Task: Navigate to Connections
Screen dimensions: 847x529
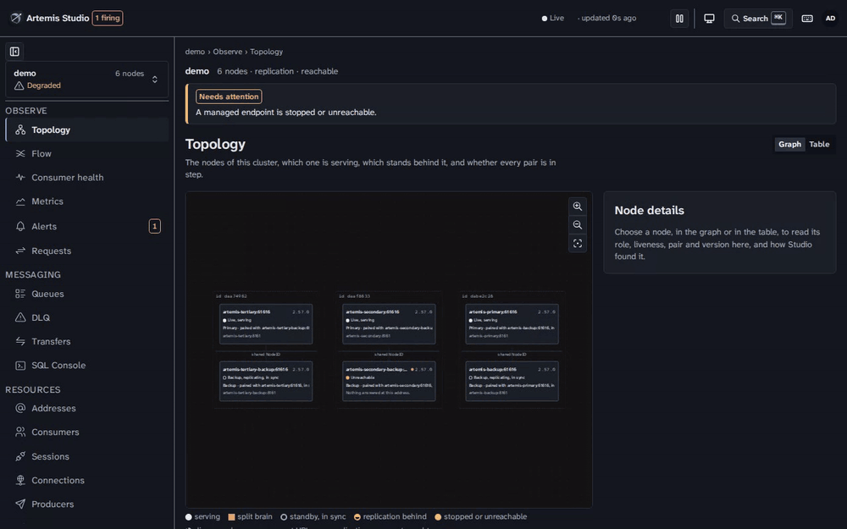Action: pyautogui.click(x=87, y=481)
